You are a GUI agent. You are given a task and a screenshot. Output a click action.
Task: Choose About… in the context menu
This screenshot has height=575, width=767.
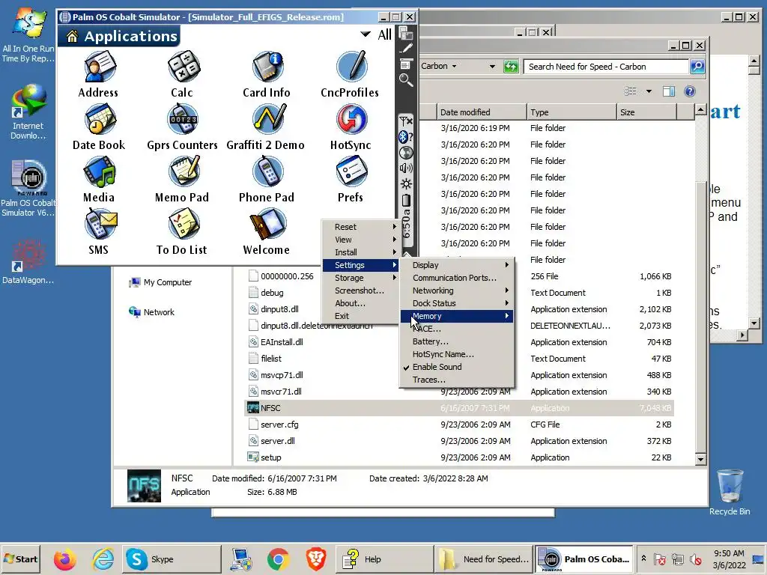(x=360, y=303)
